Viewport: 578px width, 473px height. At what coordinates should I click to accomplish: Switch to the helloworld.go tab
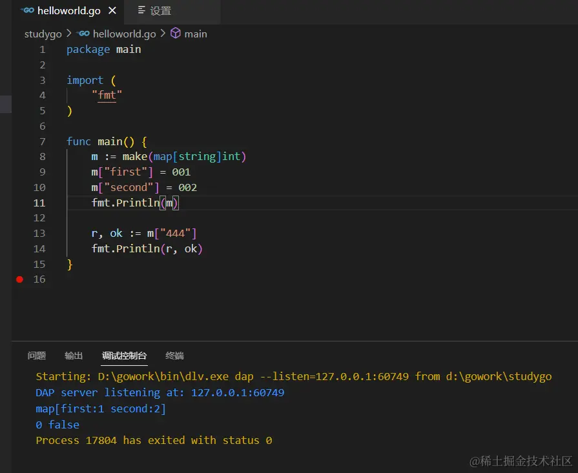(68, 11)
